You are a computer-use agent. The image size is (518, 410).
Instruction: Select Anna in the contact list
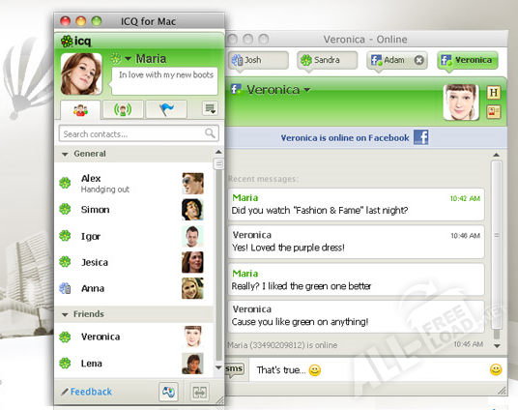click(133, 288)
